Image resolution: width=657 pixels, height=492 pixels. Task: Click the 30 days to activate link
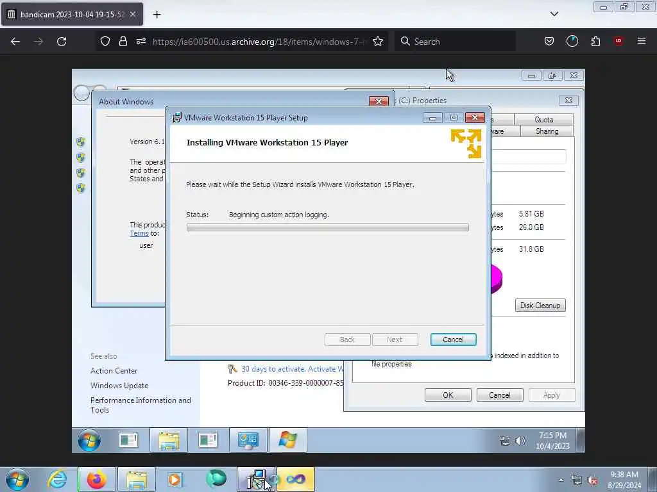click(x=292, y=369)
